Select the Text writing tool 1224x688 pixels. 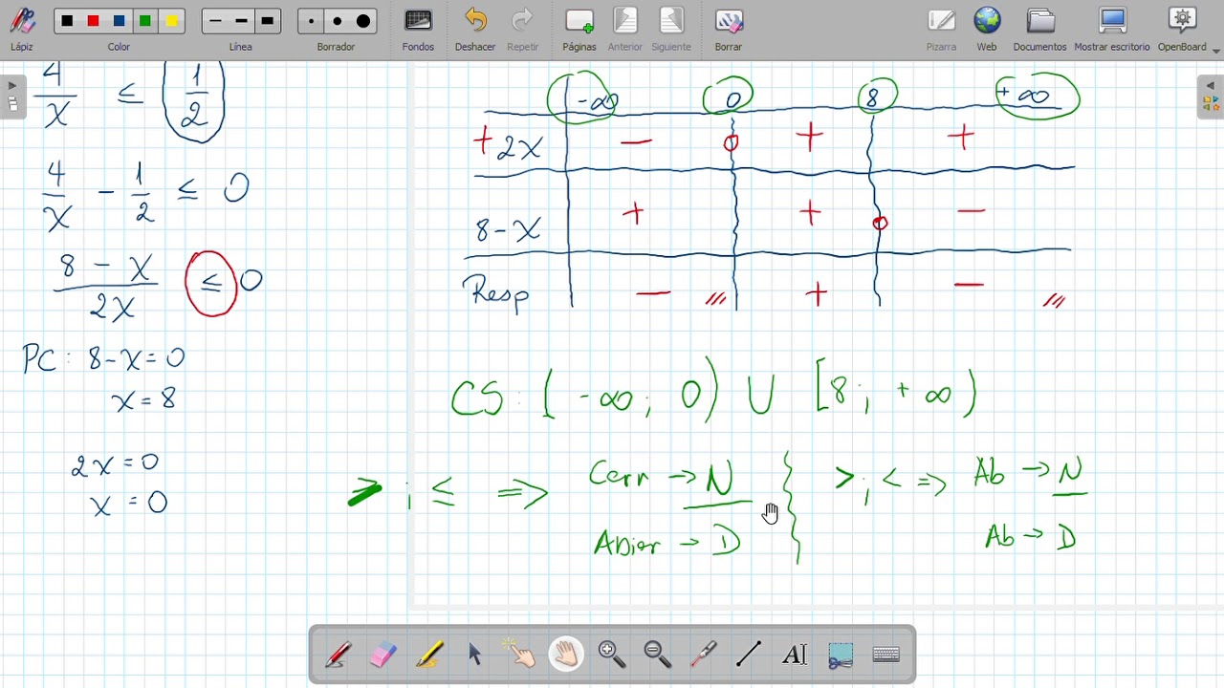click(795, 655)
